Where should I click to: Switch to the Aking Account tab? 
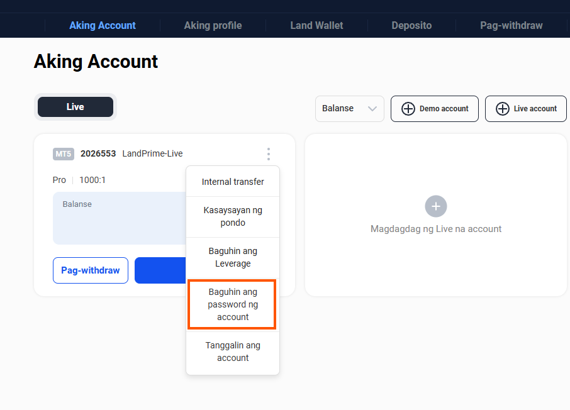(103, 26)
